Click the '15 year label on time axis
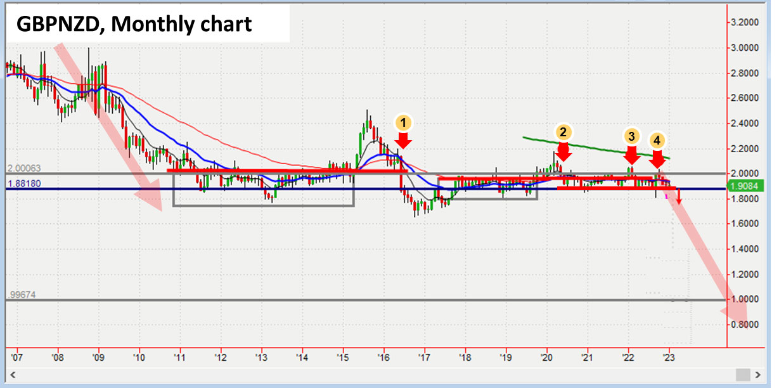The width and height of the screenshot is (779, 388). pos(343,356)
